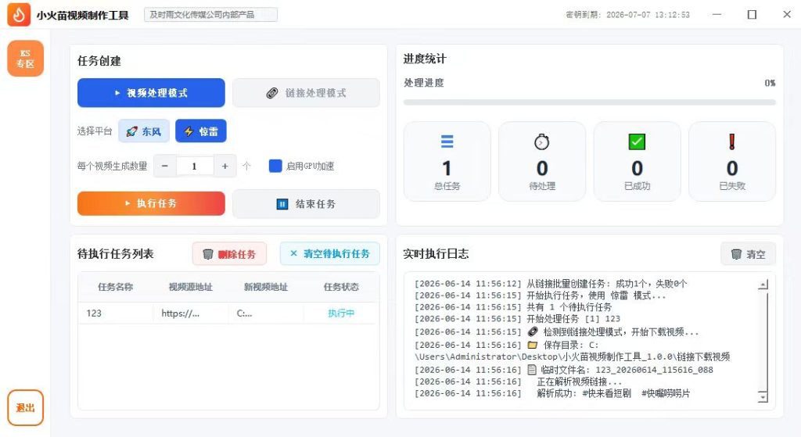Increase video count with plus button

224,166
